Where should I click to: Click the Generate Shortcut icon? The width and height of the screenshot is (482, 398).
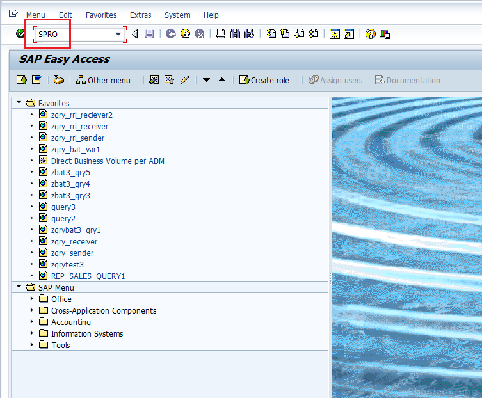[349, 34]
